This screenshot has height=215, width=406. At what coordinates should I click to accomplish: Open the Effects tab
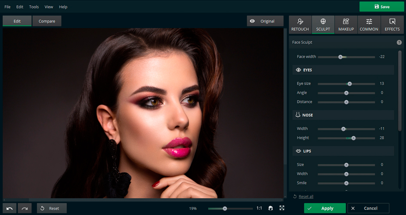pos(392,25)
